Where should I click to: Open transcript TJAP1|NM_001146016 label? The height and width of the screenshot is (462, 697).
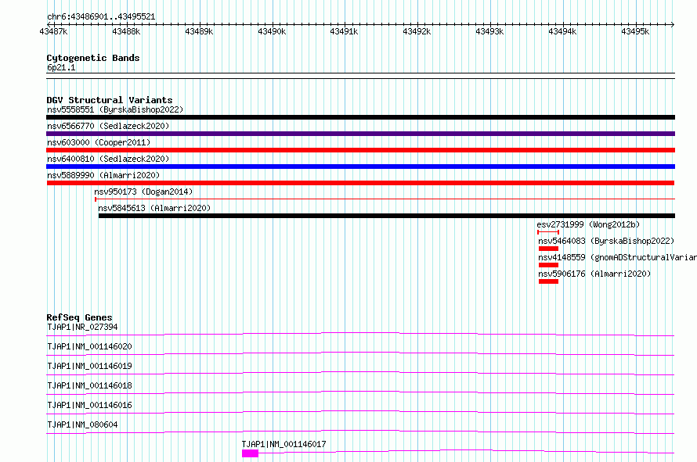point(89,405)
